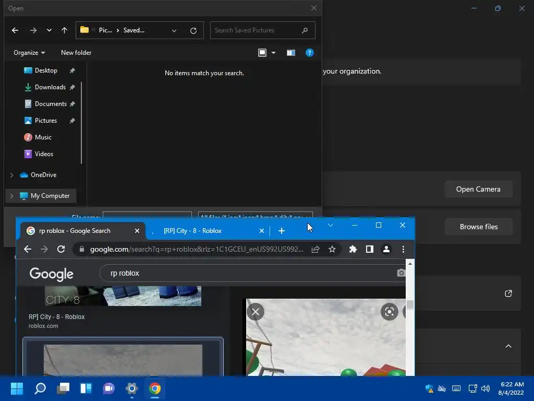Go forward in Chrome
This screenshot has width=534, height=401.
pyautogui.click(x=44, y=249)
